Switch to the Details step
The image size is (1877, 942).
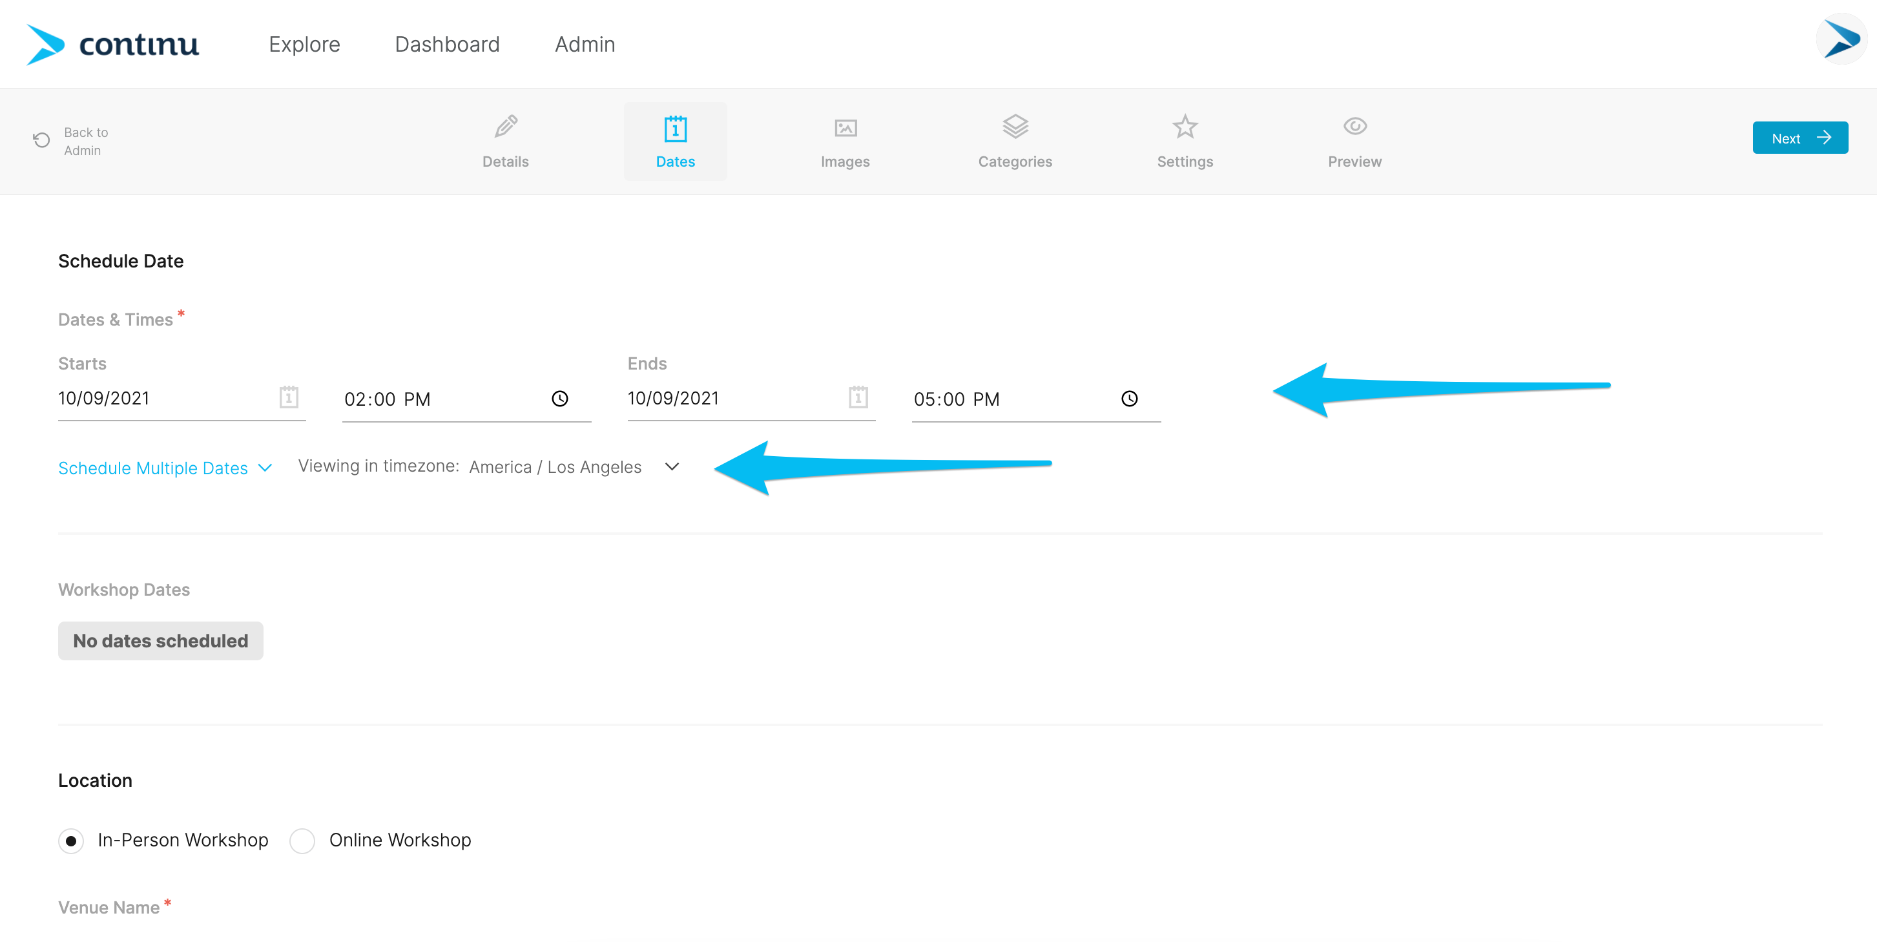click(506, 141)
